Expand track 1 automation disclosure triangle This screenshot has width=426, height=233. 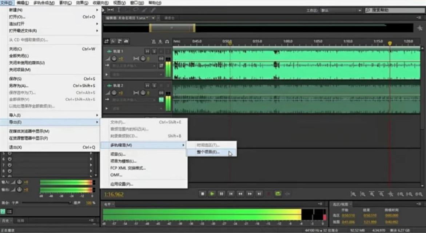[107, 74]
